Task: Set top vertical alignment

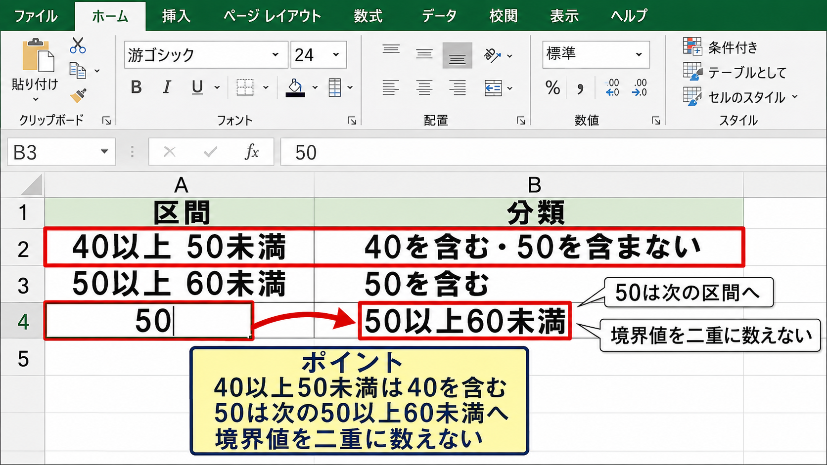Action: pyautogui.click(x=391, y=49)
